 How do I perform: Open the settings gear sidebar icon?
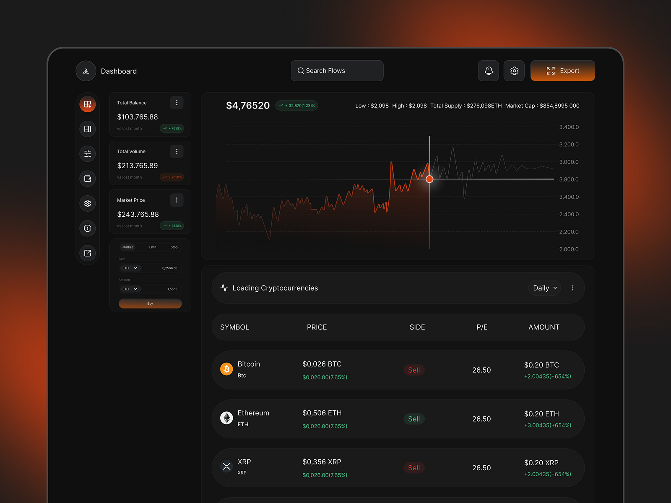coord(88,203)
